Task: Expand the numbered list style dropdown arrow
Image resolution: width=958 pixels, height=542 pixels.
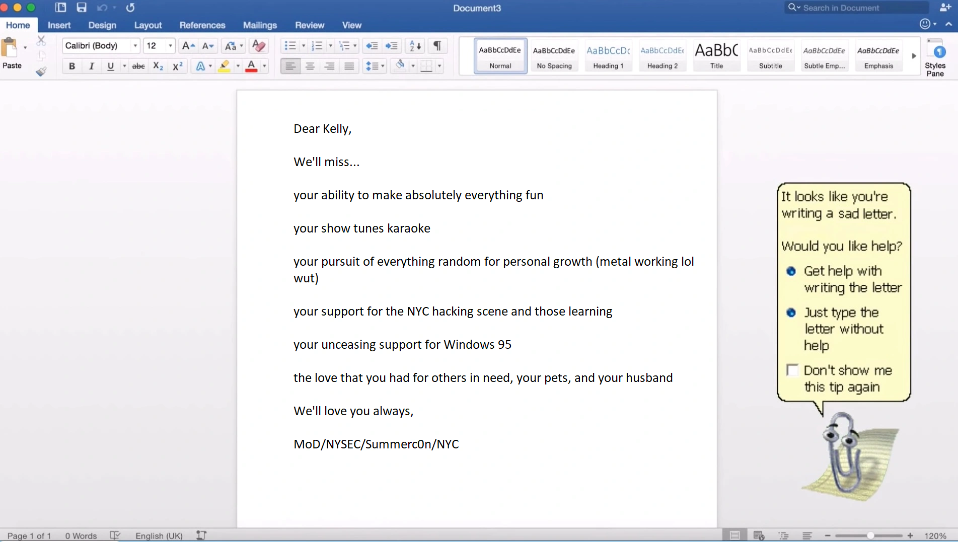Action: click(x=331, y=46)
